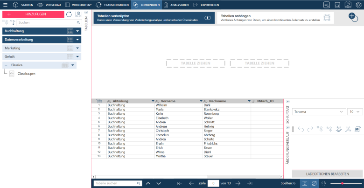364x188 pixels.
Task: Adjust the zoom slider in status bar
Action: 343,183
